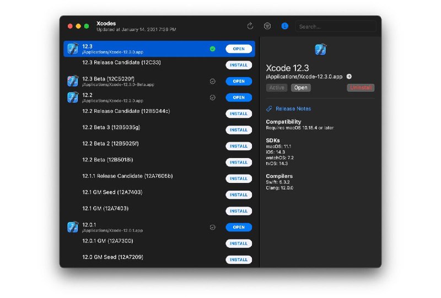Screen dimensions: 441x298
Task: Click the Active button in detail pane
Action: tap(277, 88)
